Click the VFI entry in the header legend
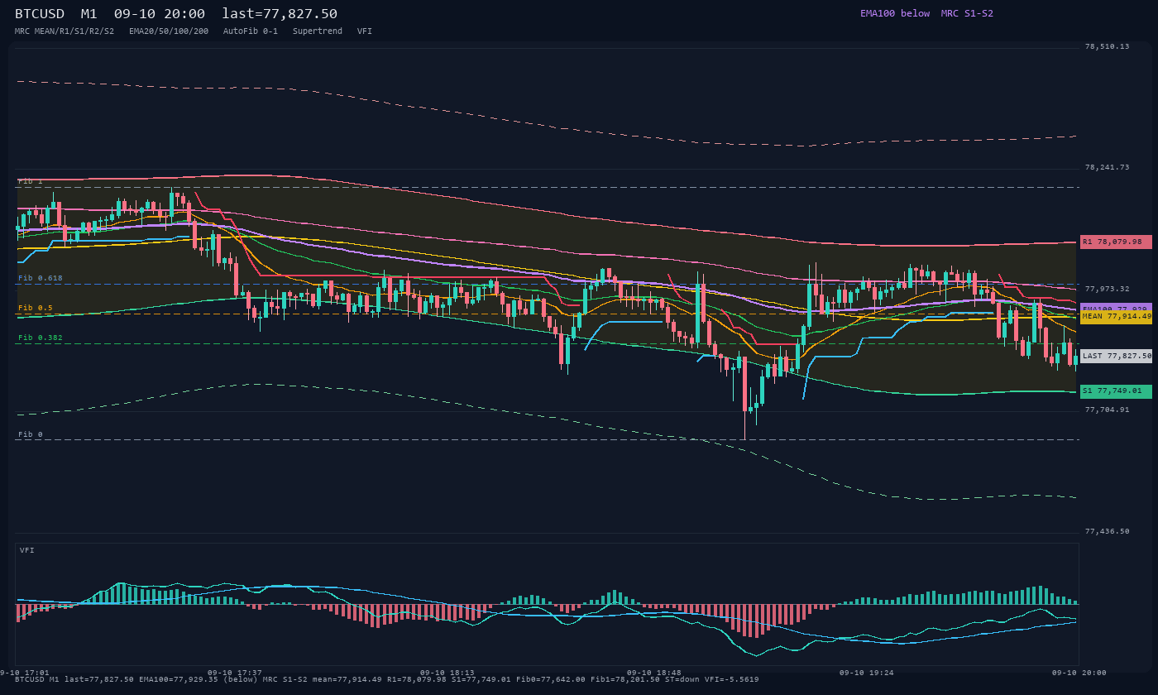This screenshot has height=695, width=1158. [365, 31]
